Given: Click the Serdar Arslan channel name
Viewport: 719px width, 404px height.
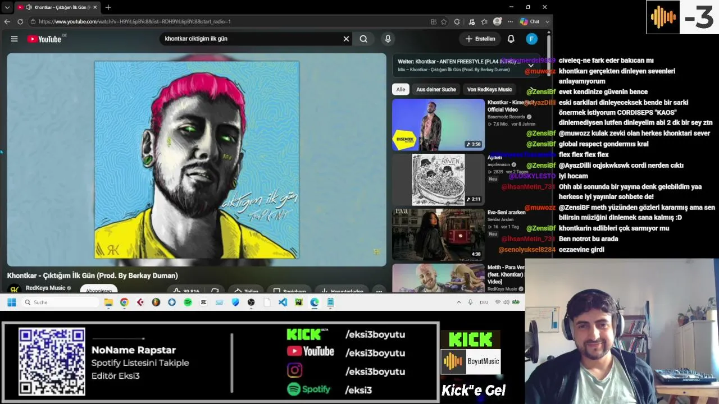Looking at the screenshot, I should (502, 219).
